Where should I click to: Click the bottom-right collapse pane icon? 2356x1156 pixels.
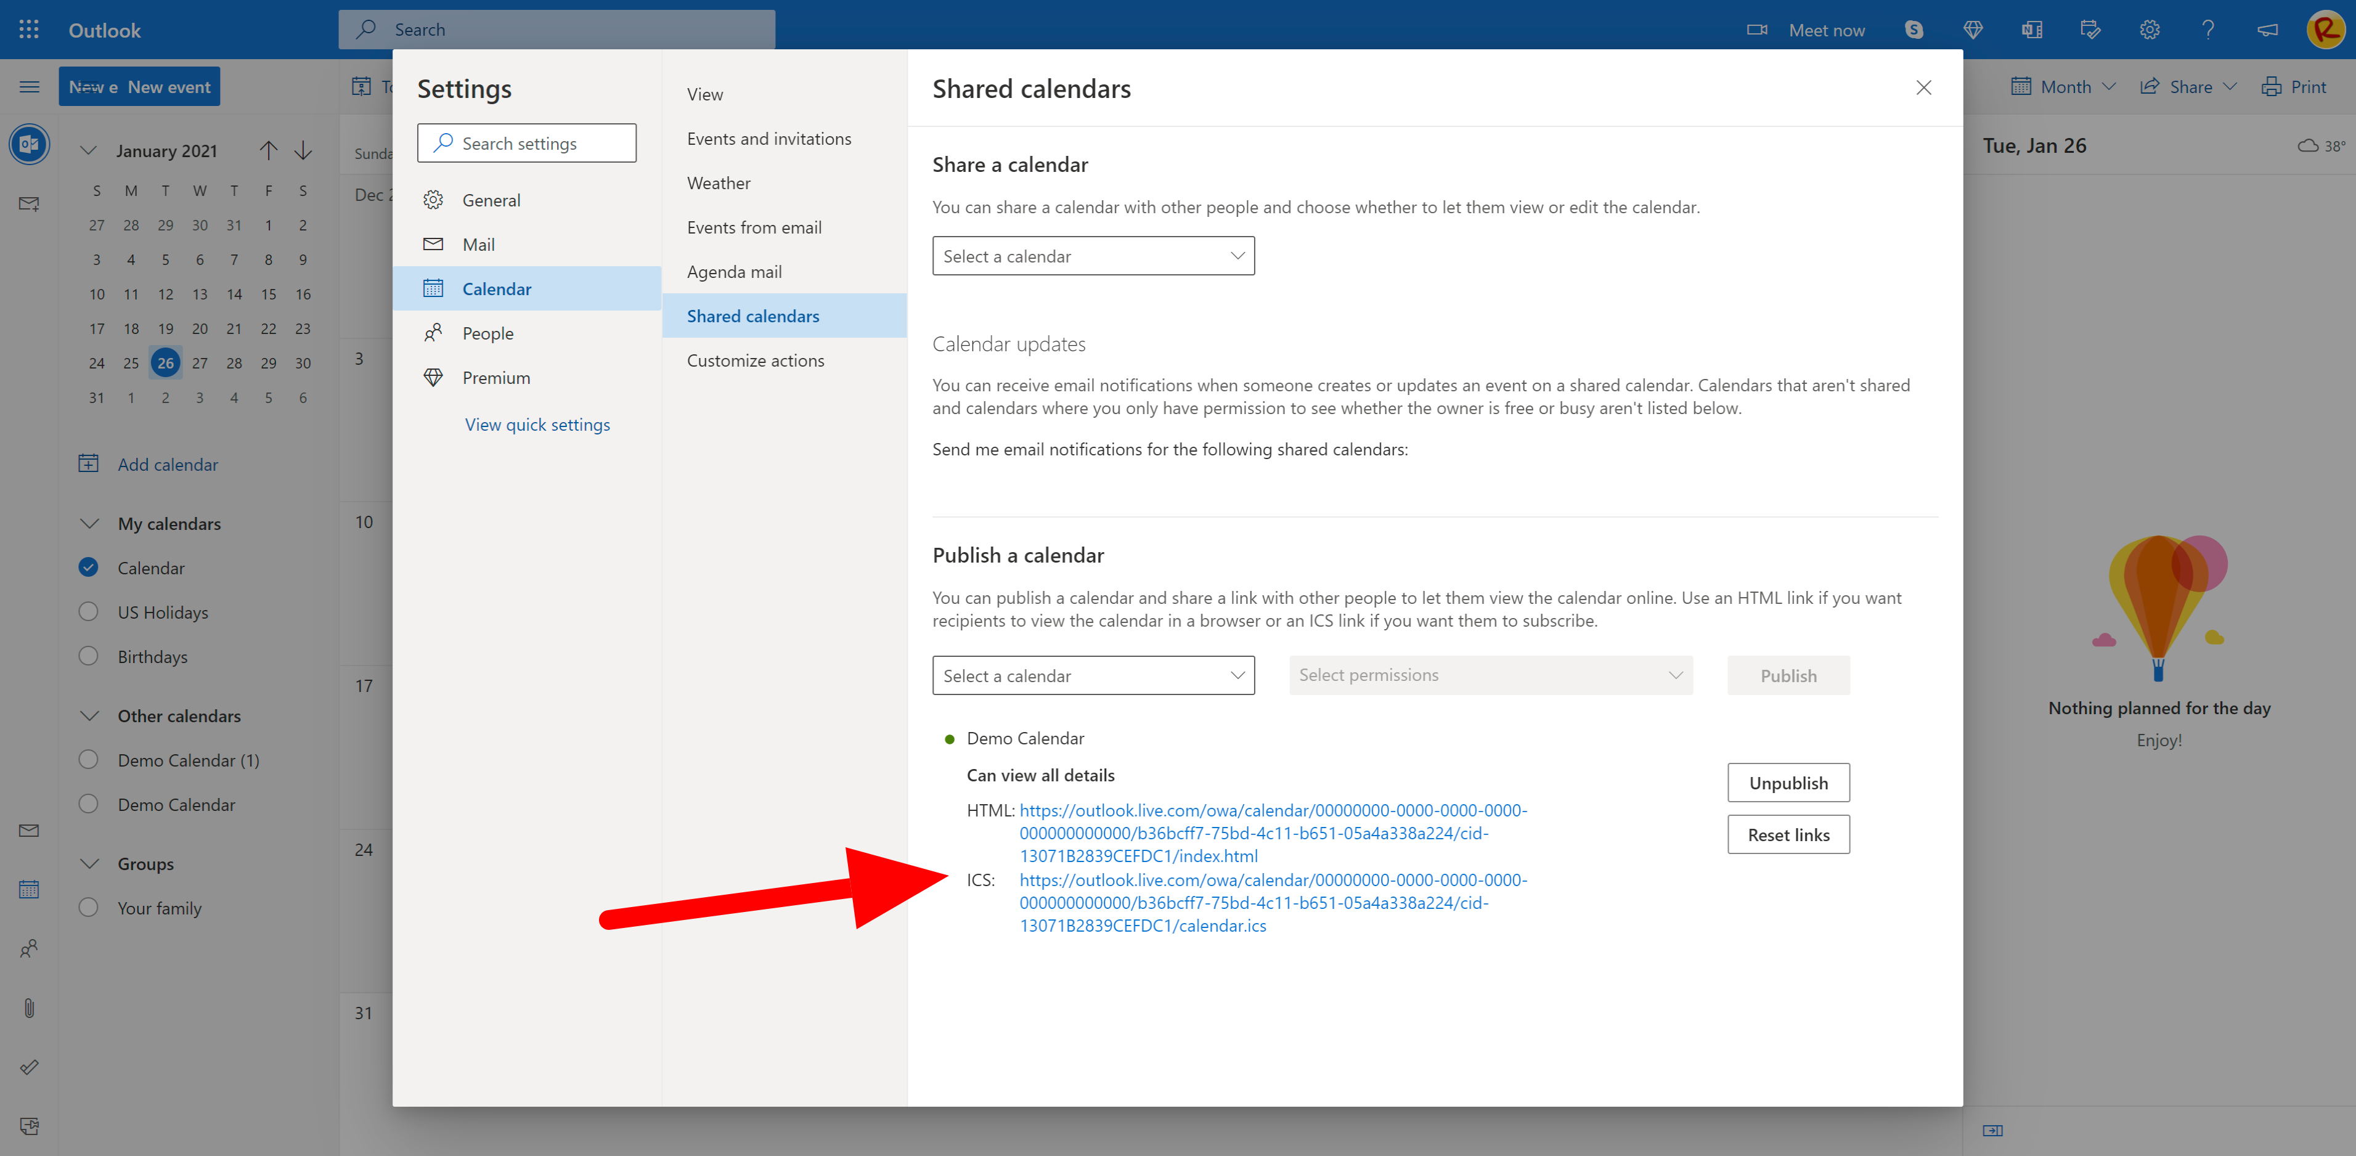(x=1993, y=1131)
